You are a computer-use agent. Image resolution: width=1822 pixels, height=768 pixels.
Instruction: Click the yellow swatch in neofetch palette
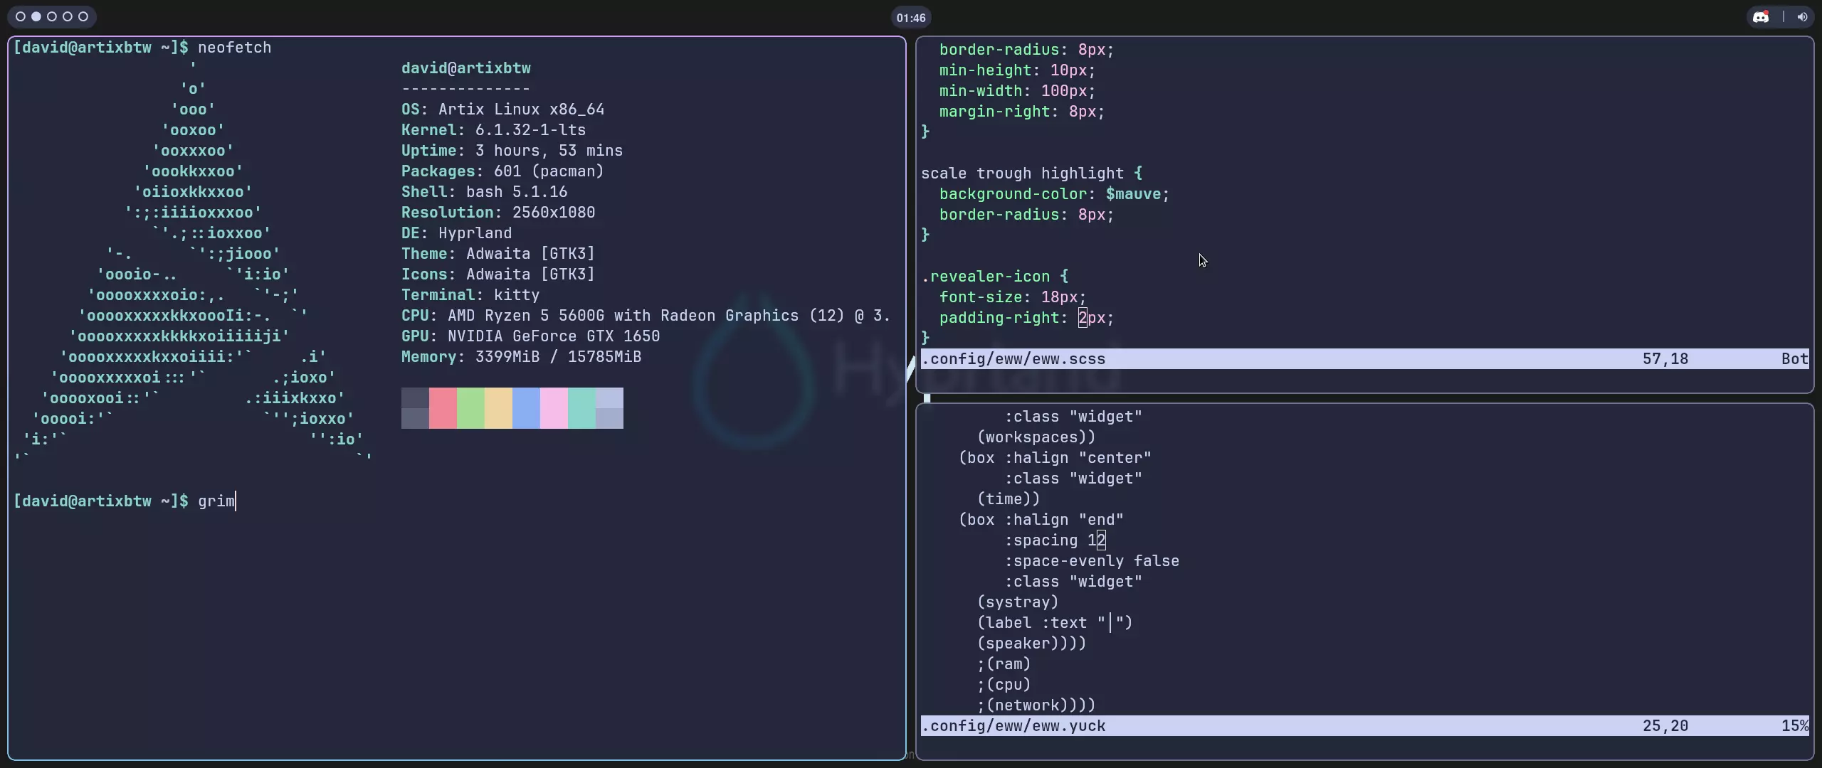click(498, 408)
